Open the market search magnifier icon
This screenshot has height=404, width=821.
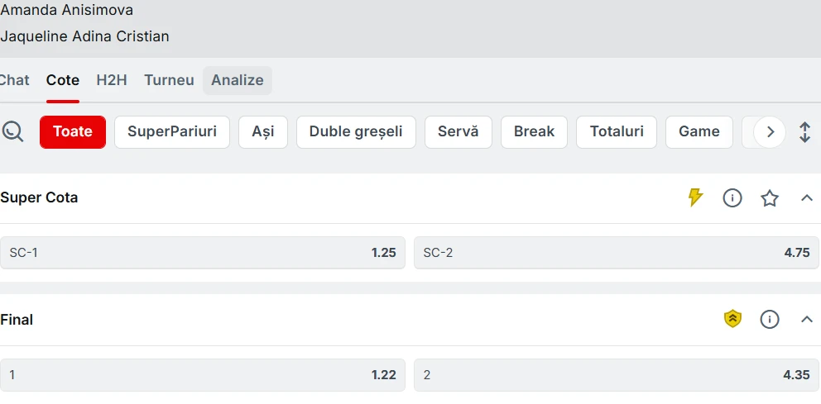[x=12, y=131]
